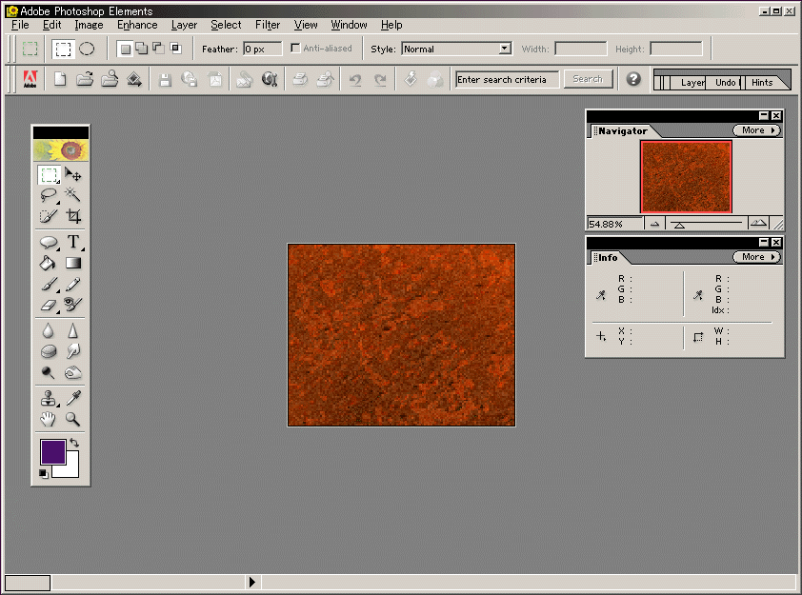Select the Zoom magnifier tool
The width and height of the screenshot is (802, 595).
pyautogui.click(x=73, y=419)
